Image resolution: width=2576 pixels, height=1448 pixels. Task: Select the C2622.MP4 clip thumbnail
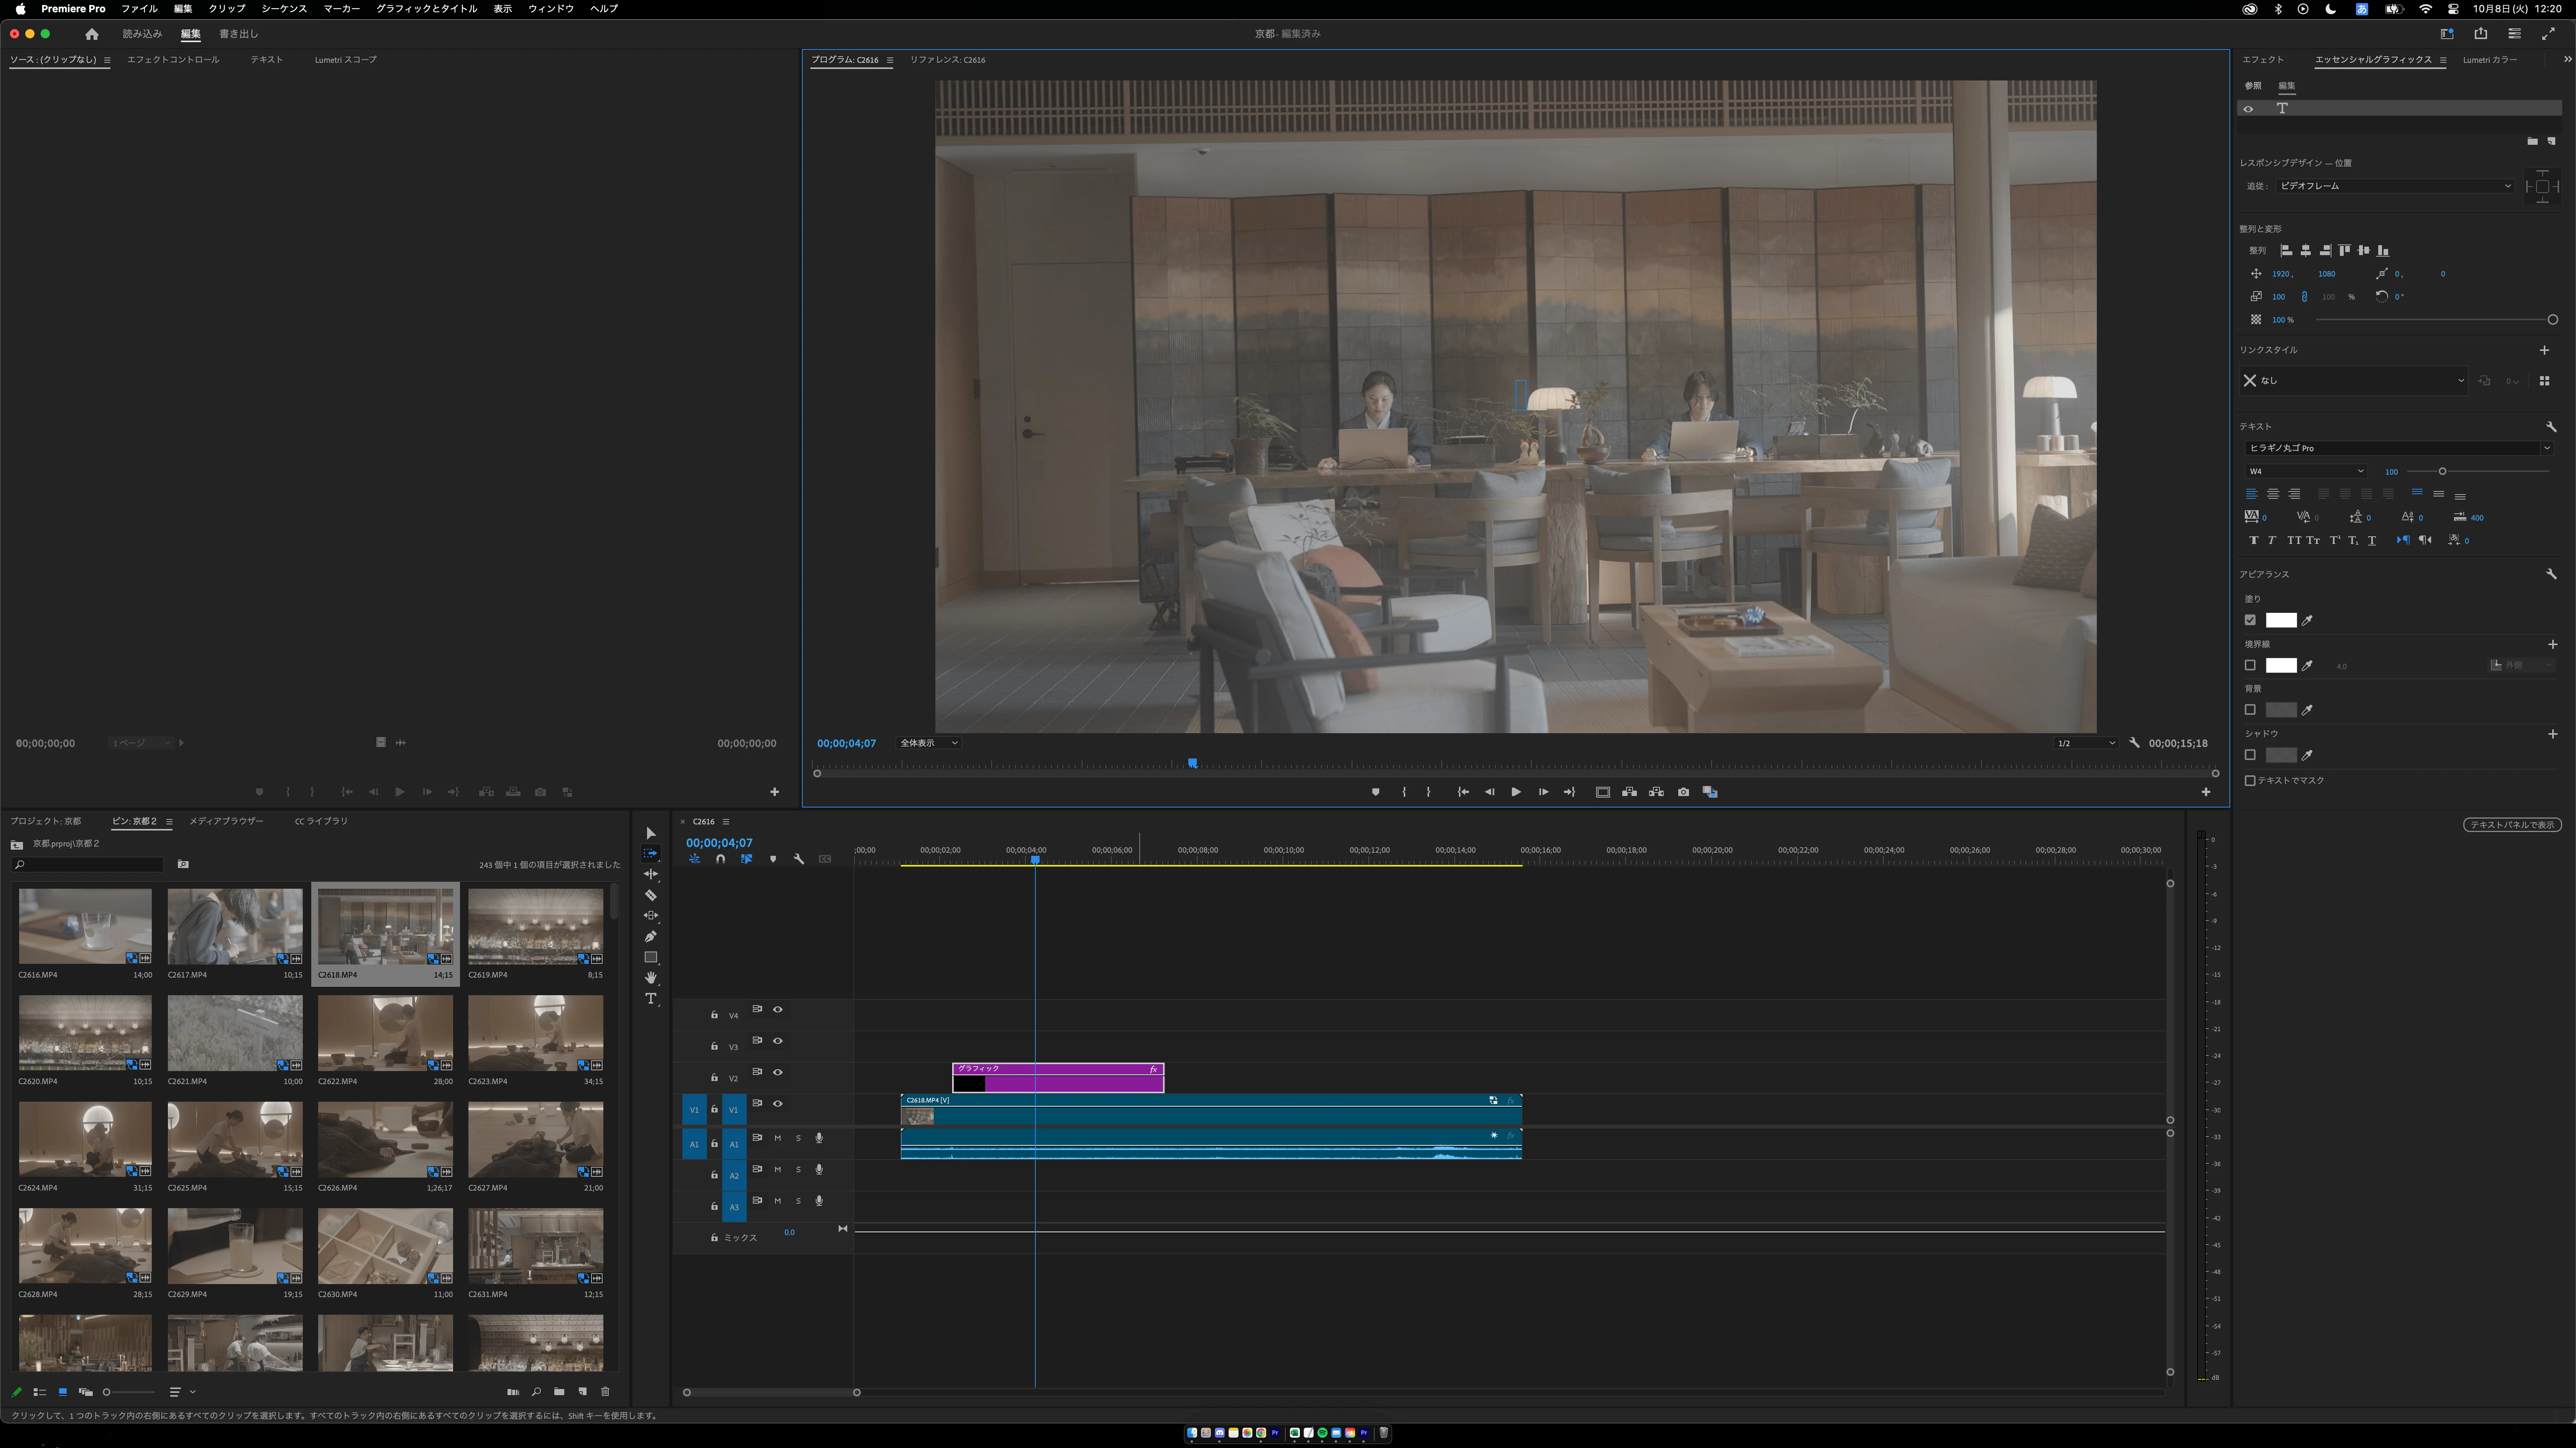tap(385, 1032)
